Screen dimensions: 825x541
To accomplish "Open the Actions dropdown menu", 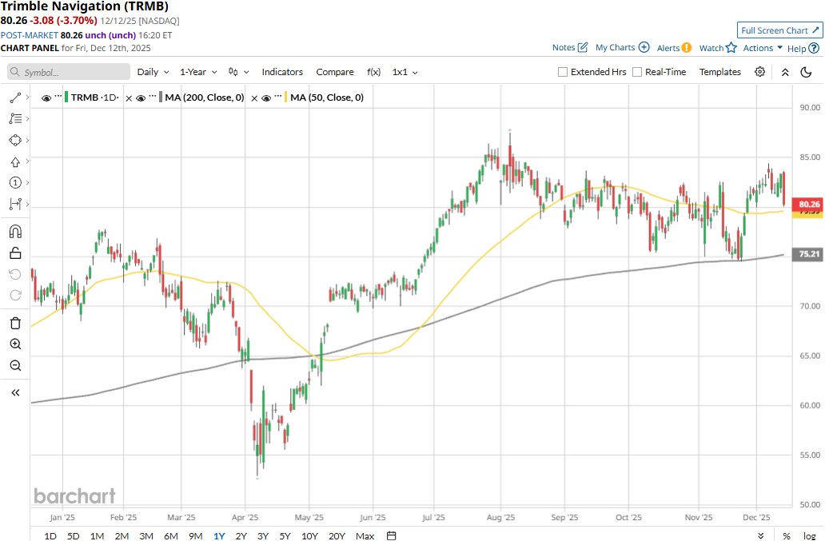I will pos(762,48).
